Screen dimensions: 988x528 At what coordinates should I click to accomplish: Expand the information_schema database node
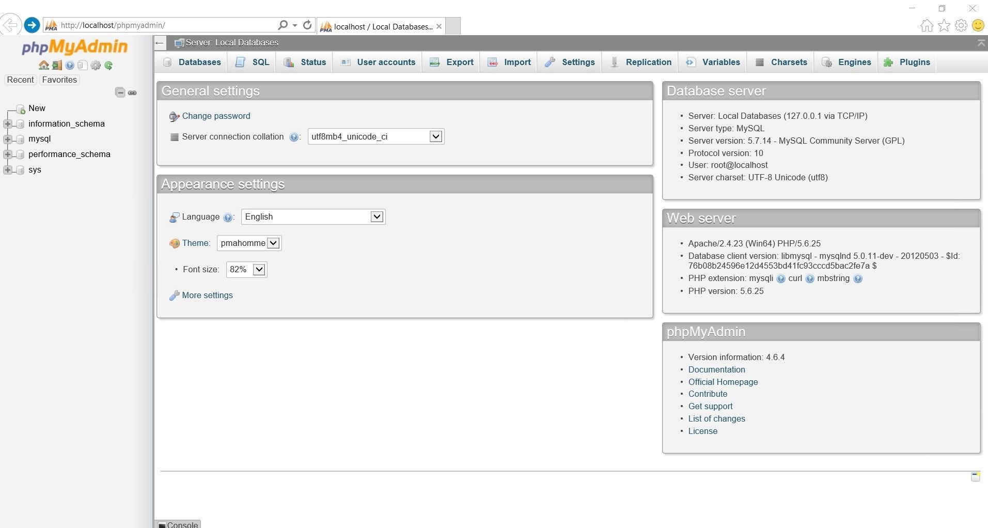7,124
